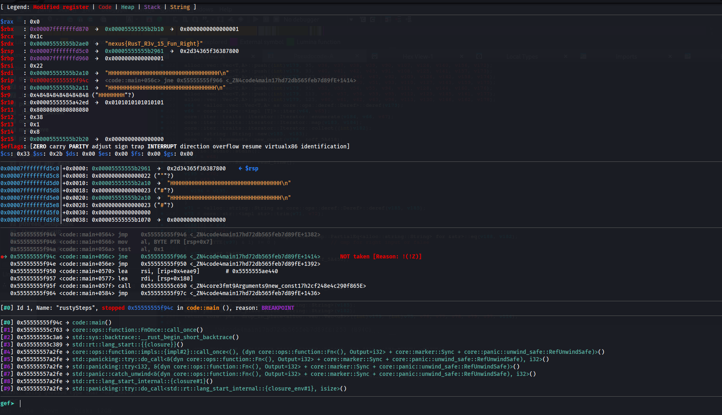Click backtrace frame #1 FnOnce::call_once()
This screenshot has width=722, height=415.
pos(102,330)
